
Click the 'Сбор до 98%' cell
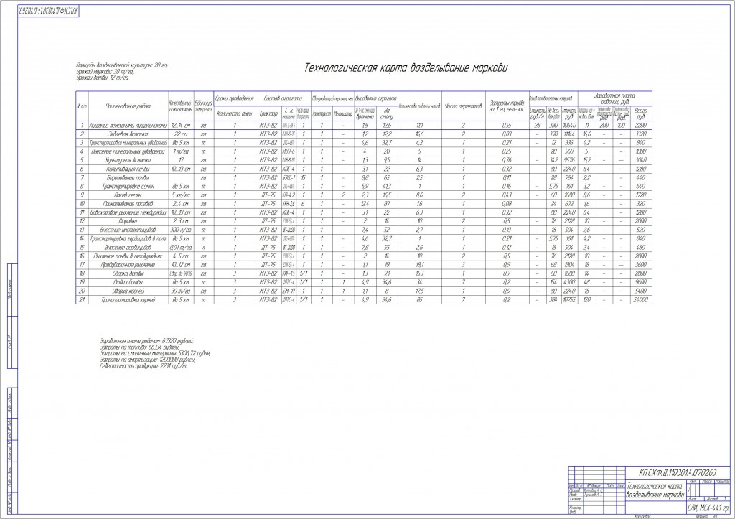click(x=180, y=273)
